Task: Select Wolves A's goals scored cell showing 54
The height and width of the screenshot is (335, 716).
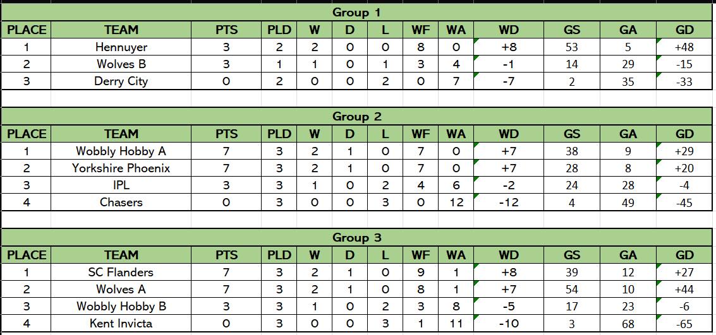Action: (x=572, y=290)
